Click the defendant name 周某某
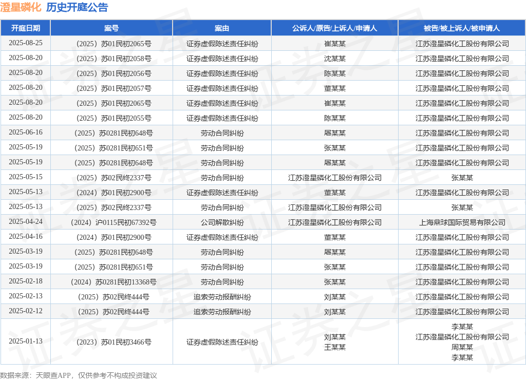Image resolution: width=526 pixels, height=380 pixels. point(462,348)
